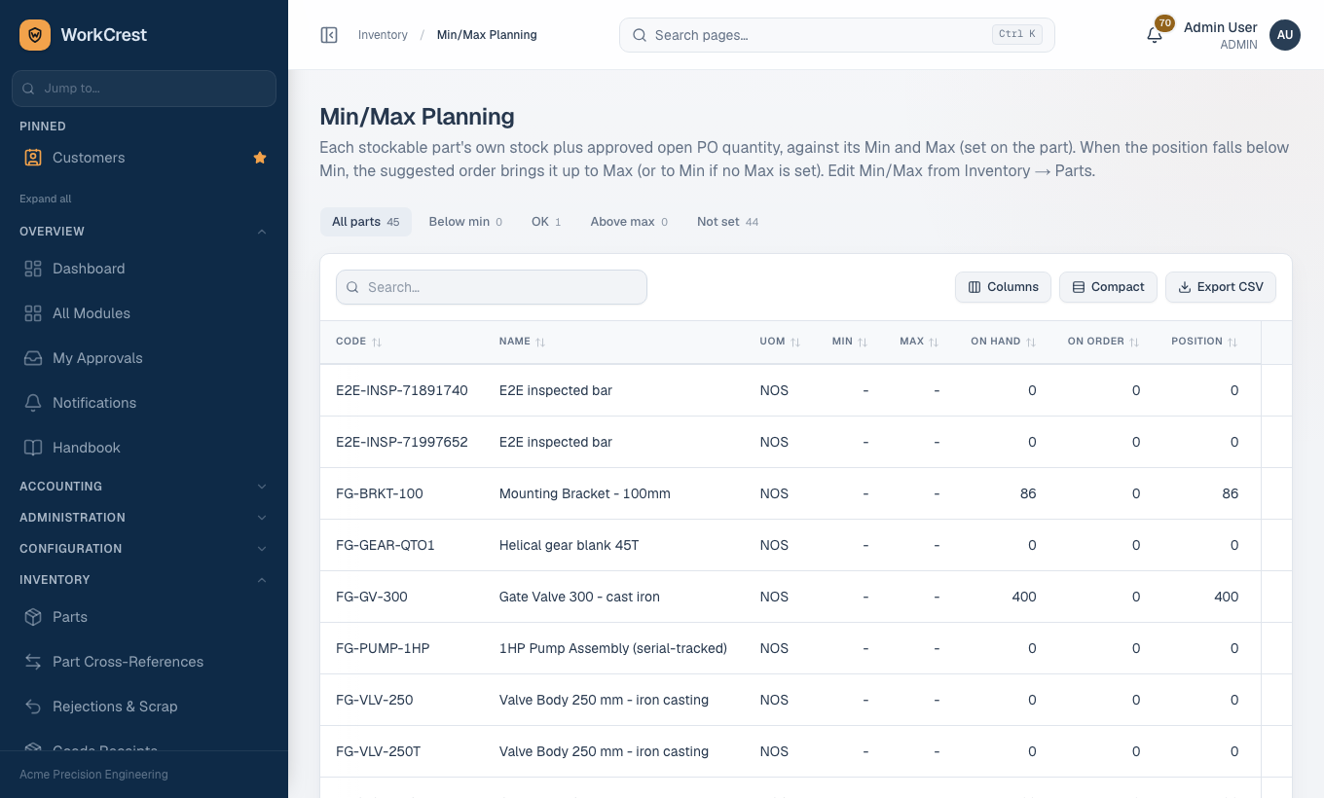
Task: Toggle the sidebar collapse icon
Action: coord(329,35)
